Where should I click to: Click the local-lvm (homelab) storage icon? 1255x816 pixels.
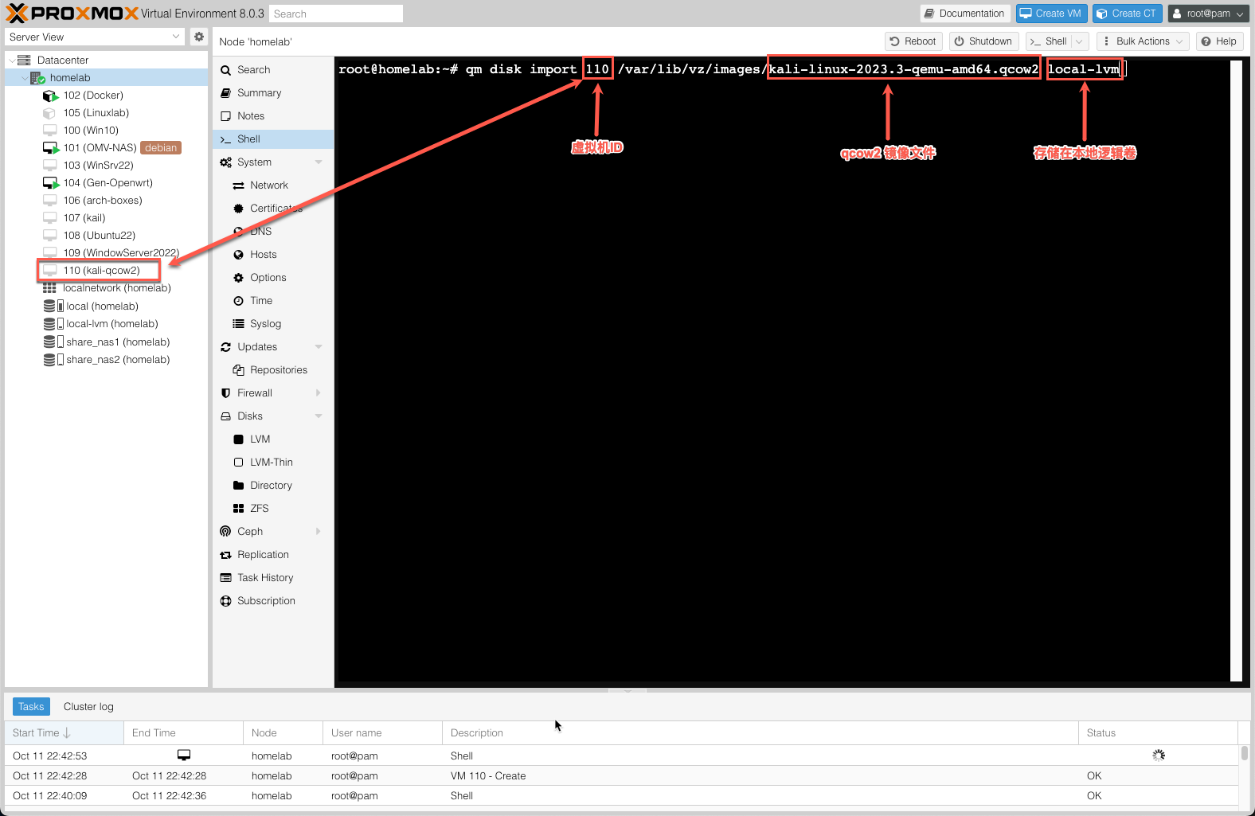(x=53, y=324)
